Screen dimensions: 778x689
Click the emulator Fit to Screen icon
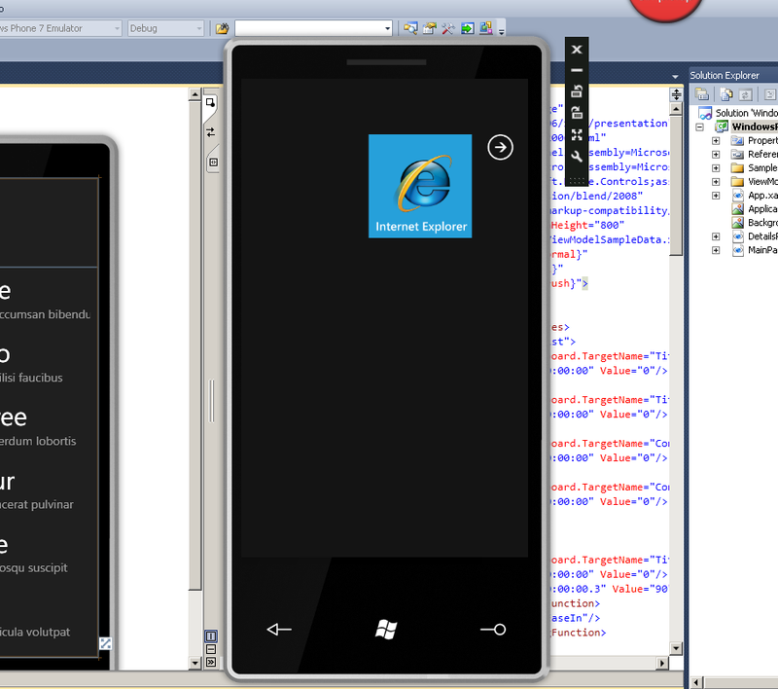click(x=577, y=134)
